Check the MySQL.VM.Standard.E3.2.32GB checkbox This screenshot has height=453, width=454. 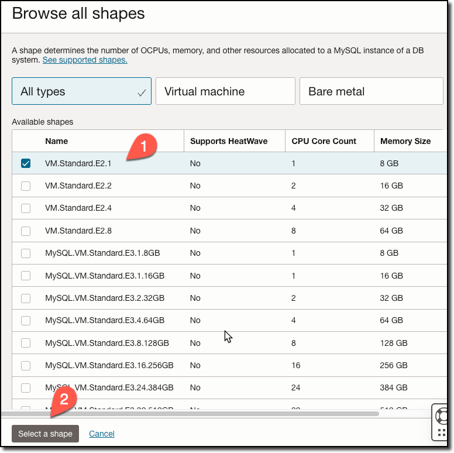coord(26,298)
